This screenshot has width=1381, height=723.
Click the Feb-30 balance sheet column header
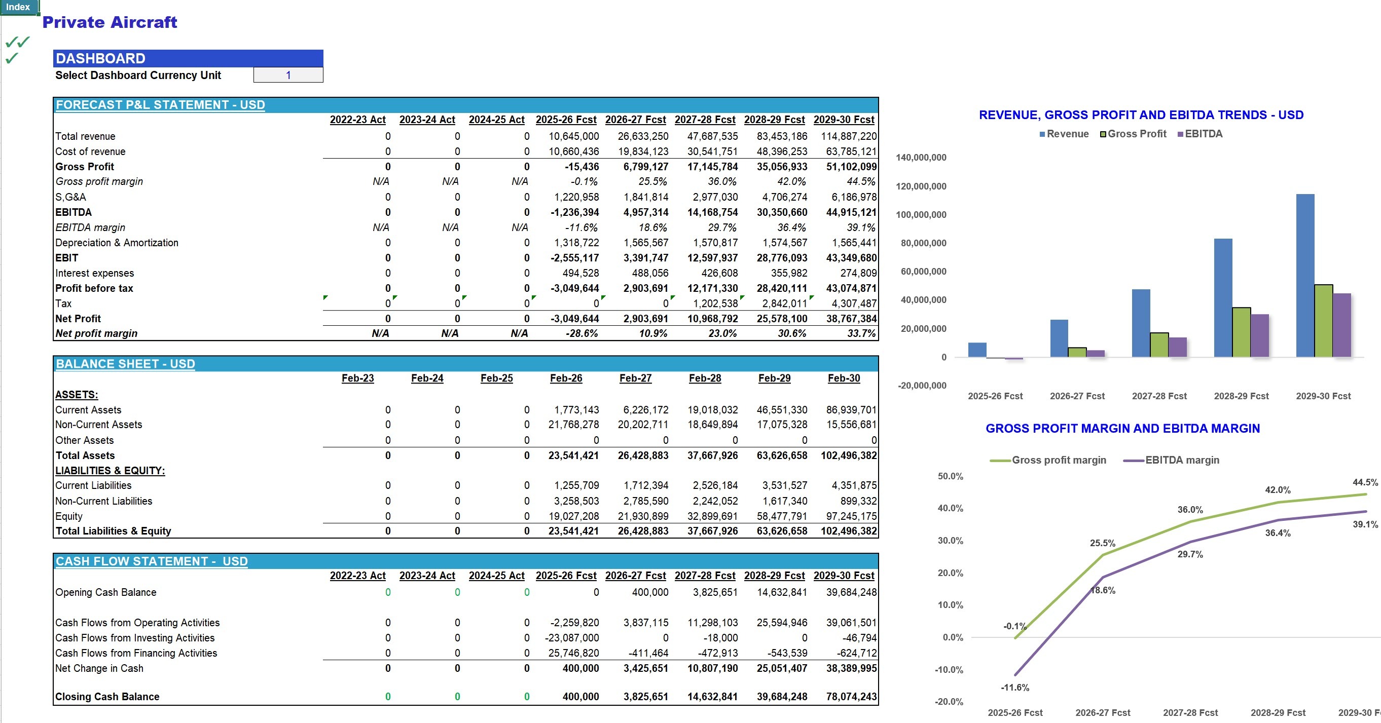(844, 378)
